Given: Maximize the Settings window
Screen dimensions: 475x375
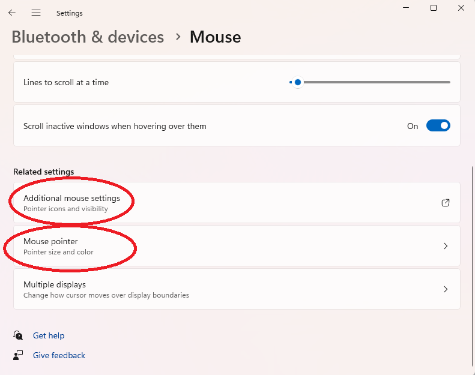Looking at the screenshot, I should click(434, 8).
